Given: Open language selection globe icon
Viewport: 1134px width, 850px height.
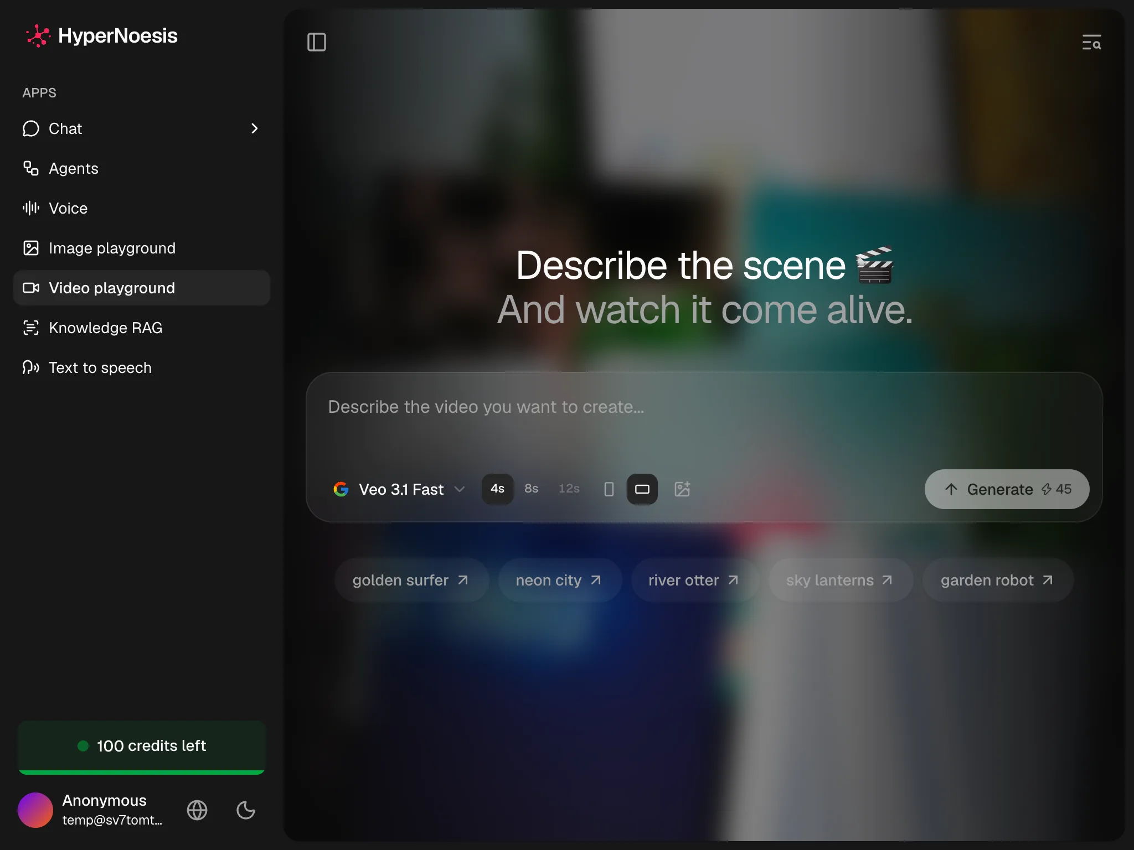Looking at the screenshot, I should [197, 810].
